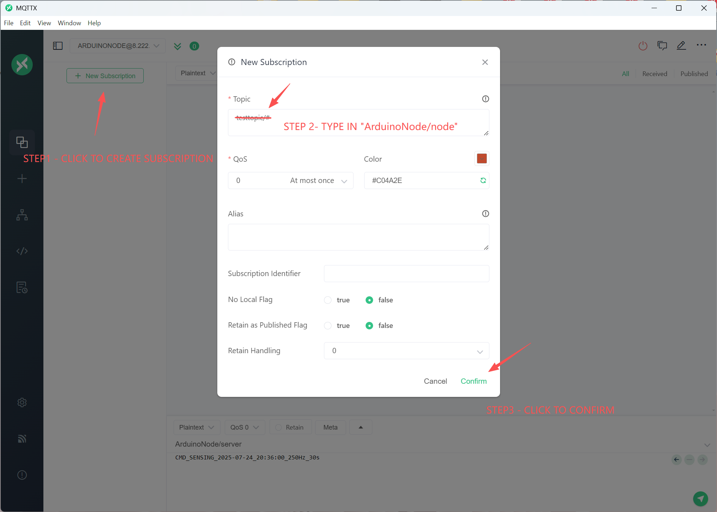The image size is (717, 512).
Task: Click the Alias info icon
Action: [485, 214]
